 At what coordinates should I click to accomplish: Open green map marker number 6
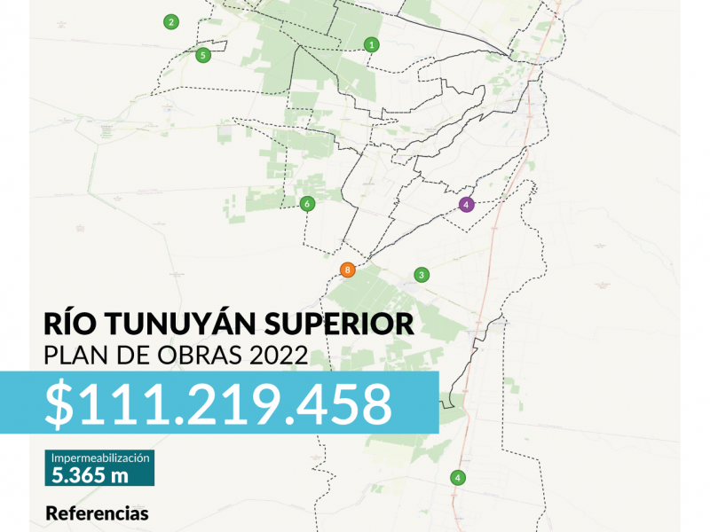[x=307, y=204]
